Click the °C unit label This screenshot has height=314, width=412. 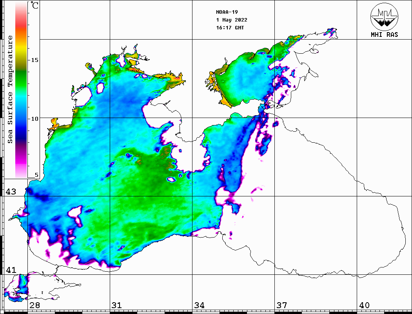tap(34, 5)
